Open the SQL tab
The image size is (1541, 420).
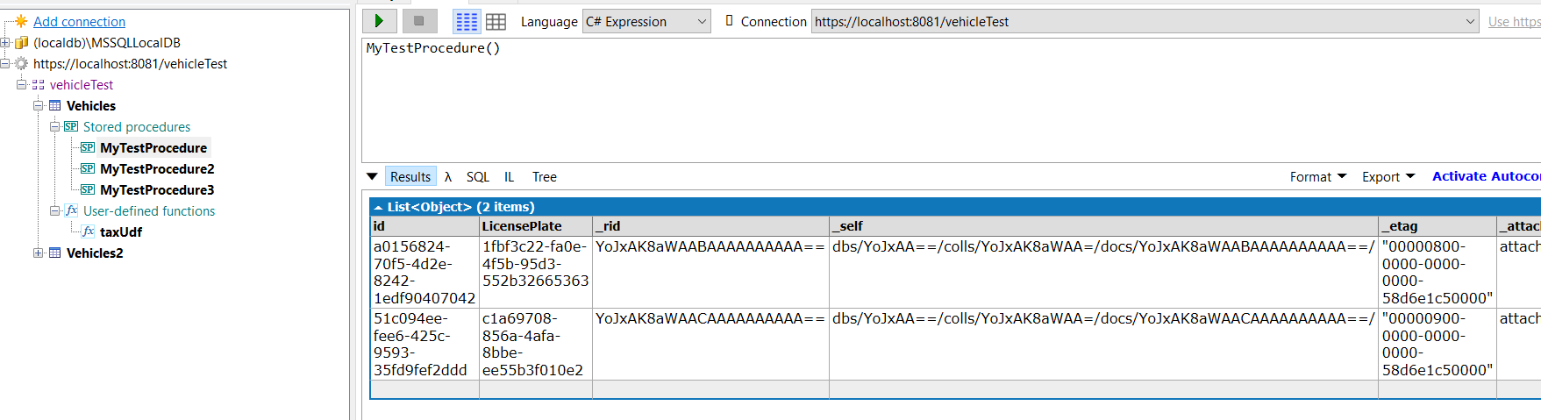click(478, 176)
